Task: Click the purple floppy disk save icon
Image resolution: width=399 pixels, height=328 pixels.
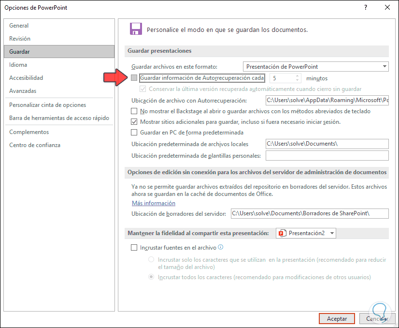Action: tap(136, 29)
